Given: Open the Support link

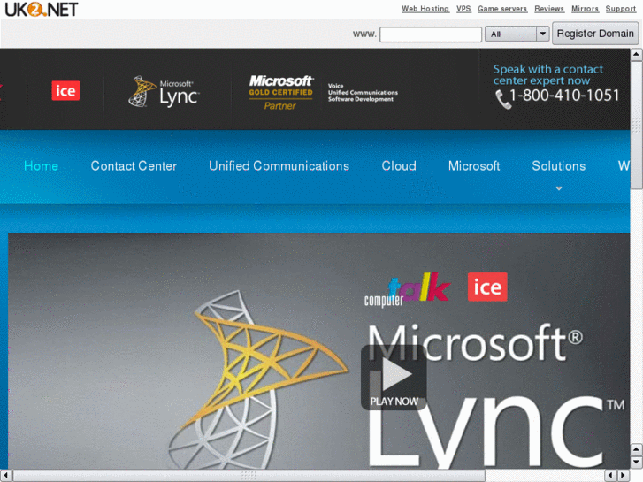Looking at the screenshot, I should tap(621, 9).
